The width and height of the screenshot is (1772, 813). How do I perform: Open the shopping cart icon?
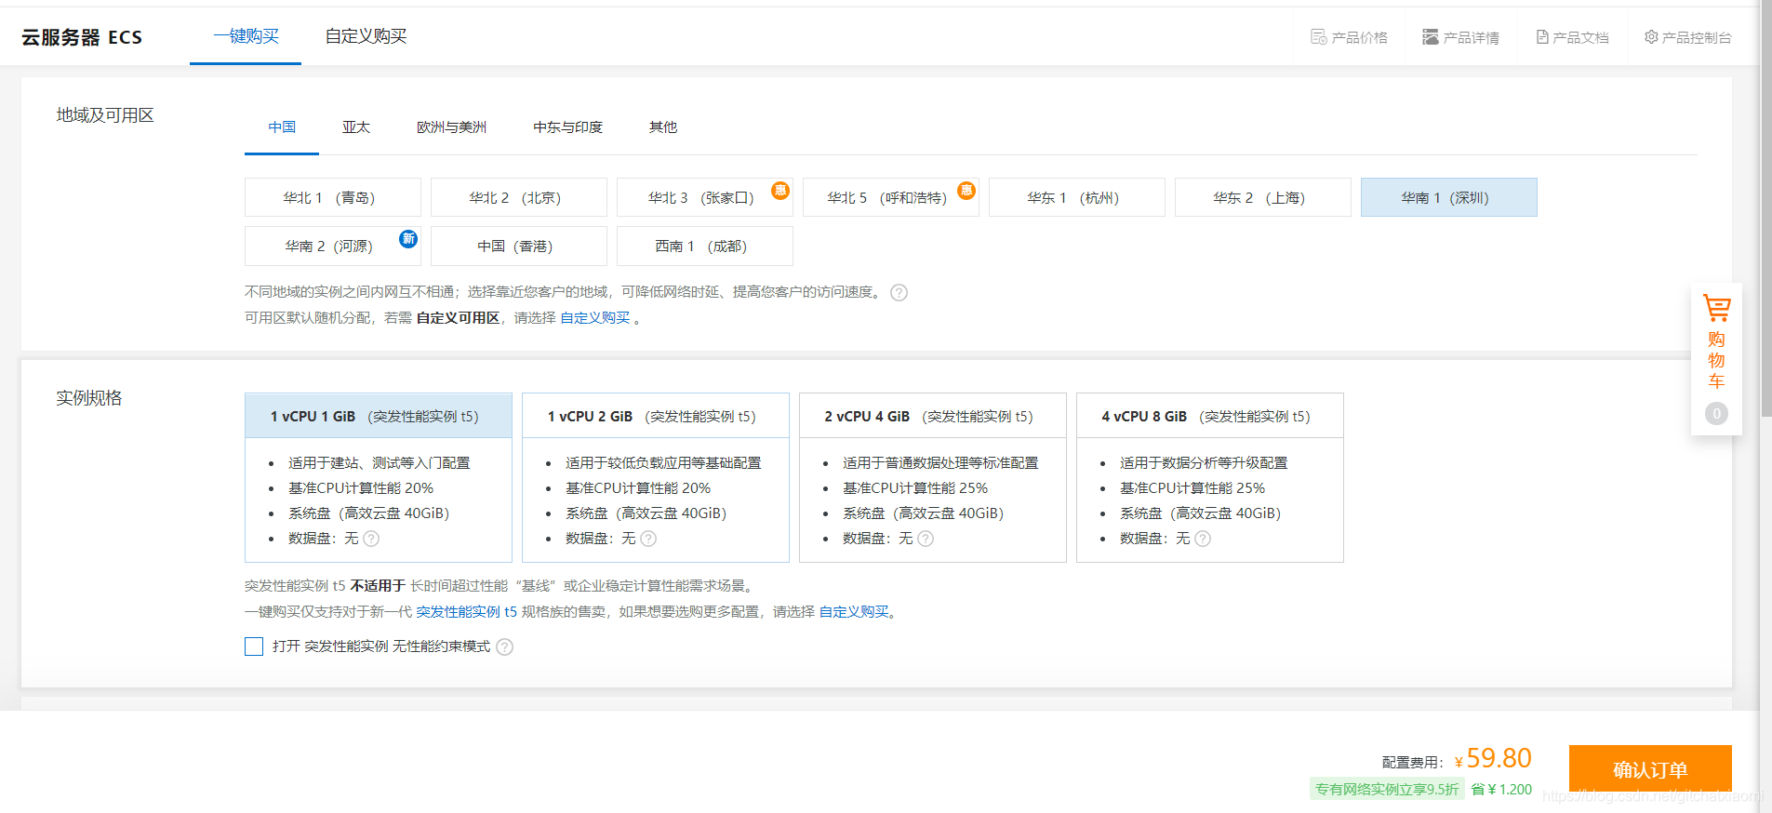(x=1716, y=308)
